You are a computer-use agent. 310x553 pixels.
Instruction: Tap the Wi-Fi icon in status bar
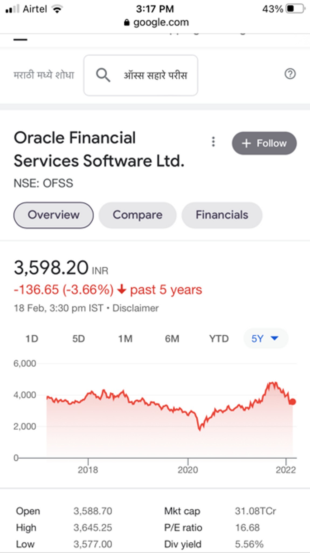pos(57,9)
